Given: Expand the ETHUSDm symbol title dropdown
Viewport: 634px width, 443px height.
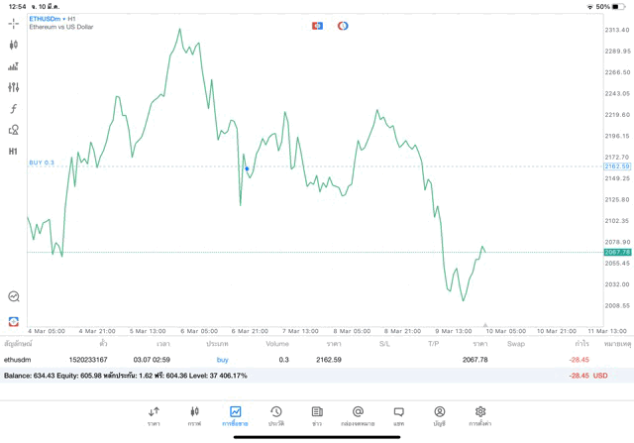Looking at the screenshot, I should pos(46,18).
